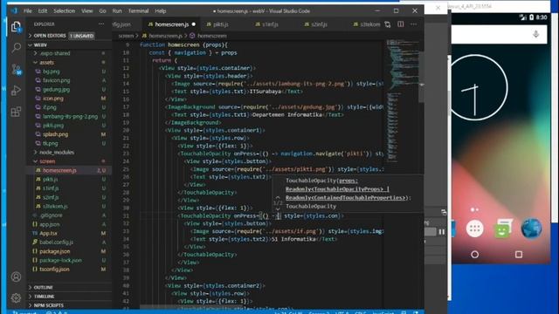Tap the emulator Home button

pos(475,255)
